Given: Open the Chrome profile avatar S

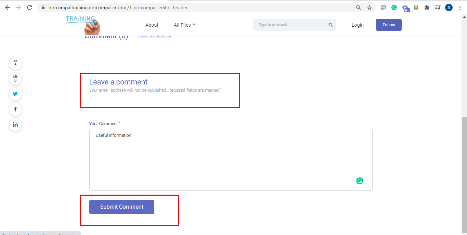Looking at the screenshot, I should [449, 8].
